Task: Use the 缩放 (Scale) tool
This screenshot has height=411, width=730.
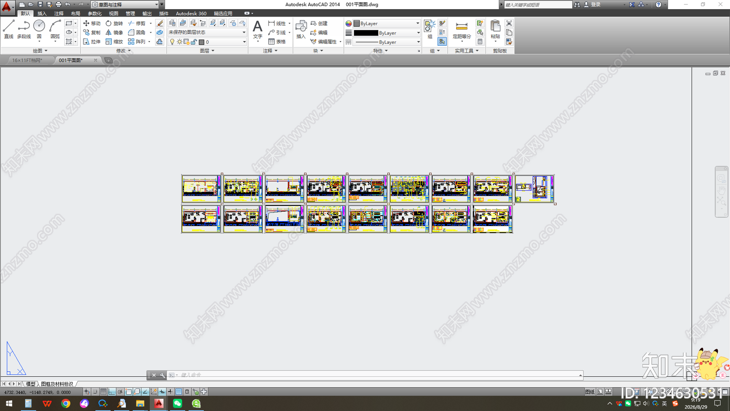Action: pos(114,42)
